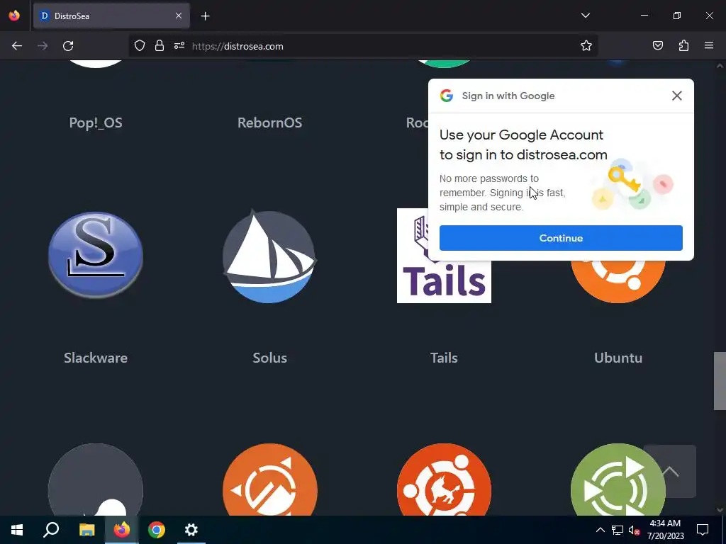Open the taskbar clock and date
The height and width of the screenshot is (544, 726).
pyautogui.click(x=665, y=530)
